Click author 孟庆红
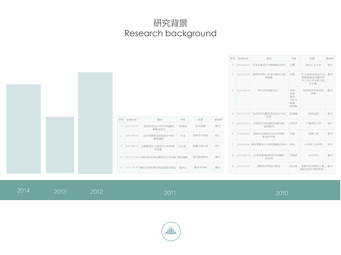This screenshot has height=255, width=341. (x=183, y=168)
